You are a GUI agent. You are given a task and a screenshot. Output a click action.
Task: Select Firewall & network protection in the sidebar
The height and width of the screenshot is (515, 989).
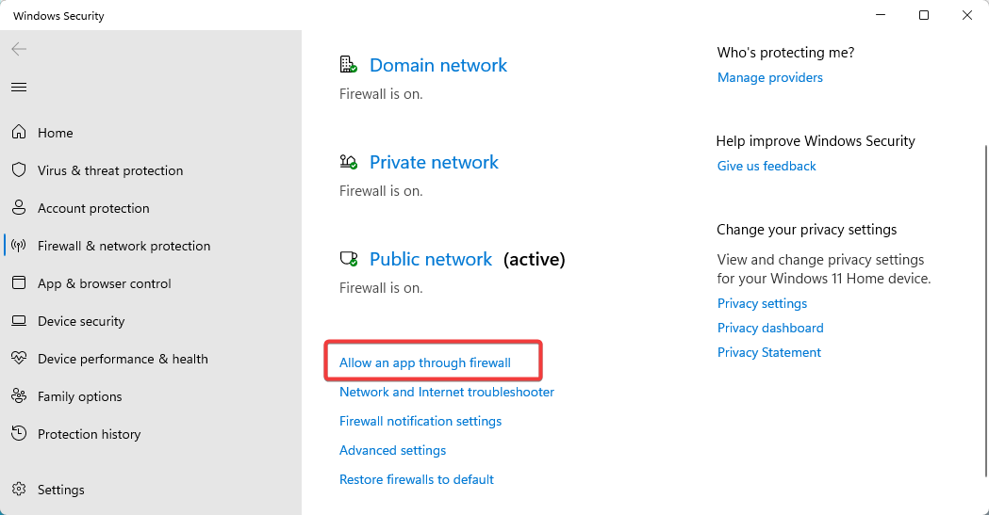point(124,246)
